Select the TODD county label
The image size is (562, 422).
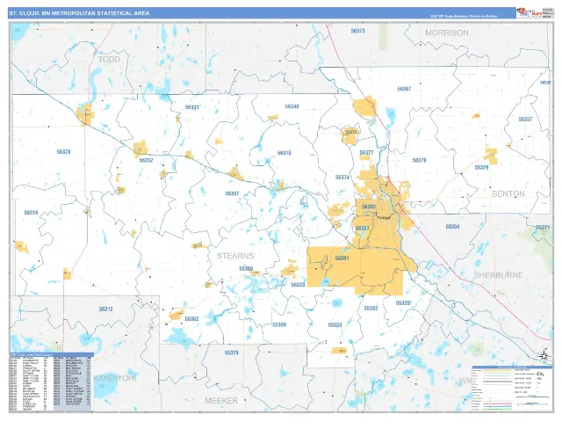click(109, 60)
